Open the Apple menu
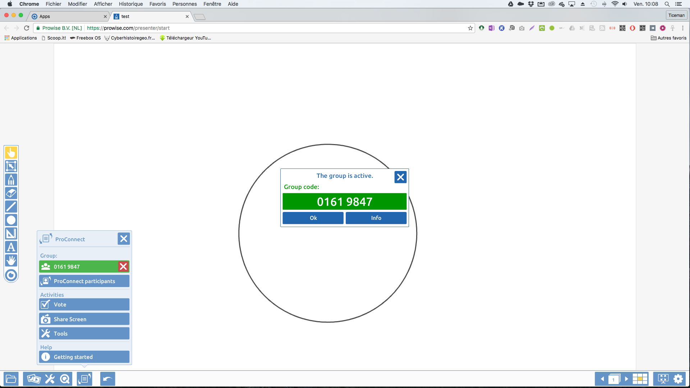The height and width of the screenshot is (388, 690). (10, 4)
